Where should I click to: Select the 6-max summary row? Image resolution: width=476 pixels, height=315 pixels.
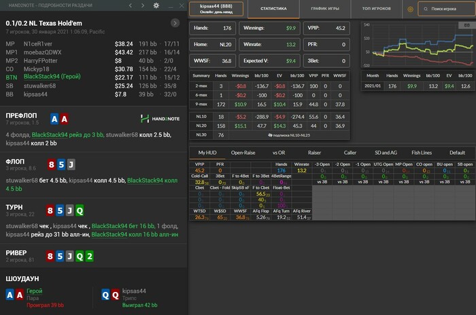click(269, 95)
